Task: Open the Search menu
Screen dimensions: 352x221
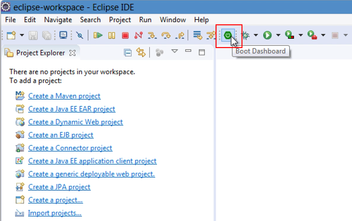Action: click(90, 20)
